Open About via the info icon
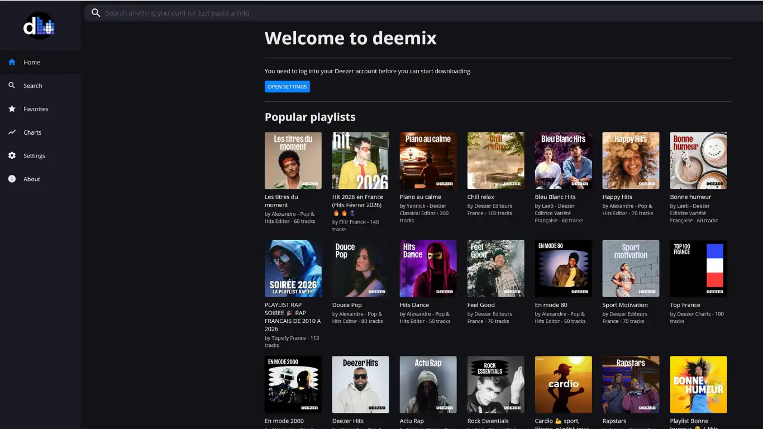763x429 pixels. (11, 179)
